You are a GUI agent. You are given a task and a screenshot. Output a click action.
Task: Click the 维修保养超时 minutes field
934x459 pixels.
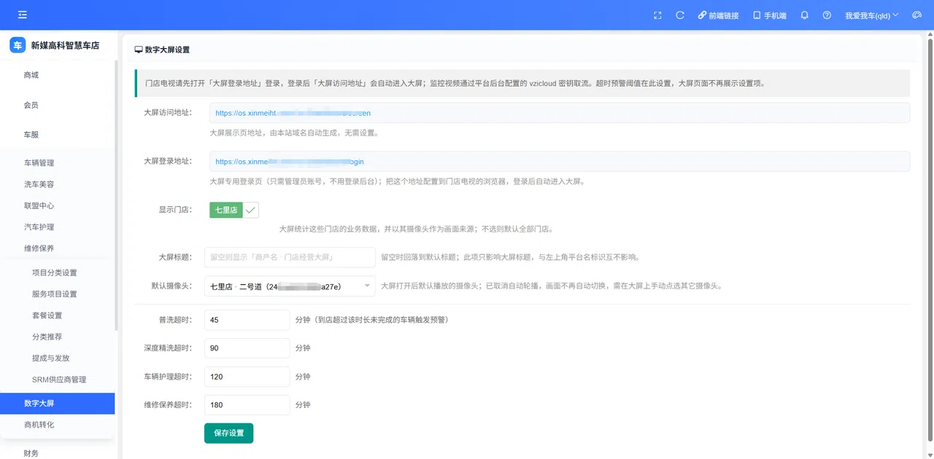click(x=247, y=405)
